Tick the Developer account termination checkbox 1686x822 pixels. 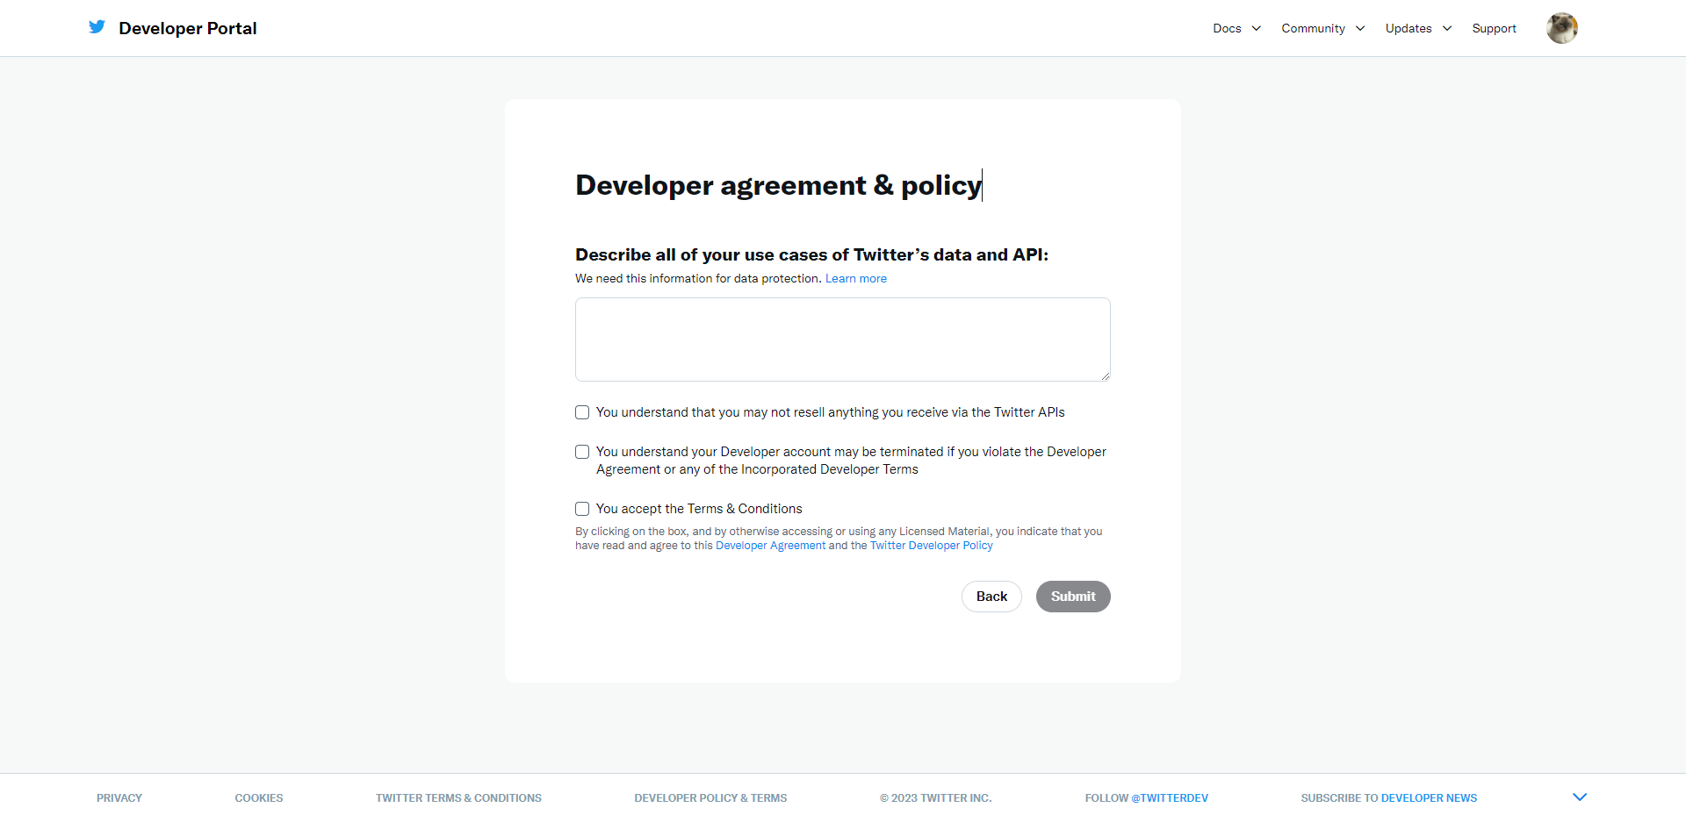point(582,452)
